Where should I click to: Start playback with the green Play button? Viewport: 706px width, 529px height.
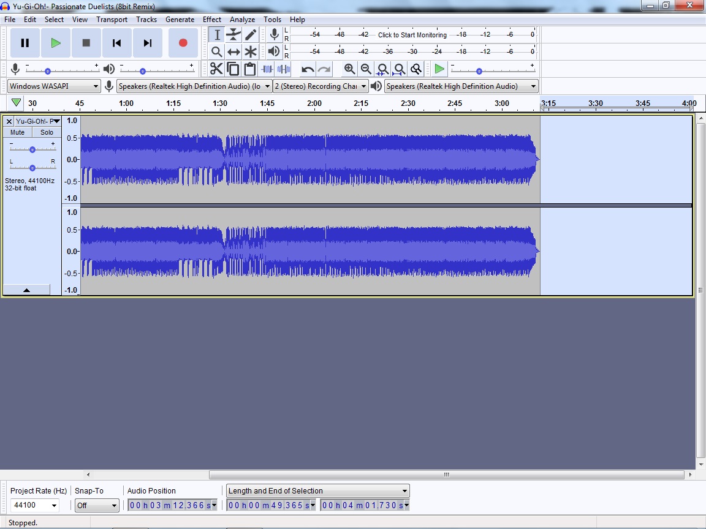(55, 43)
